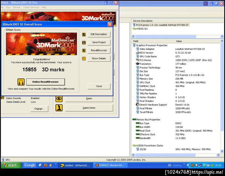
Task: Click the memory Bus Width row icon
Action: pyautogui.click(x=138, y=127)
